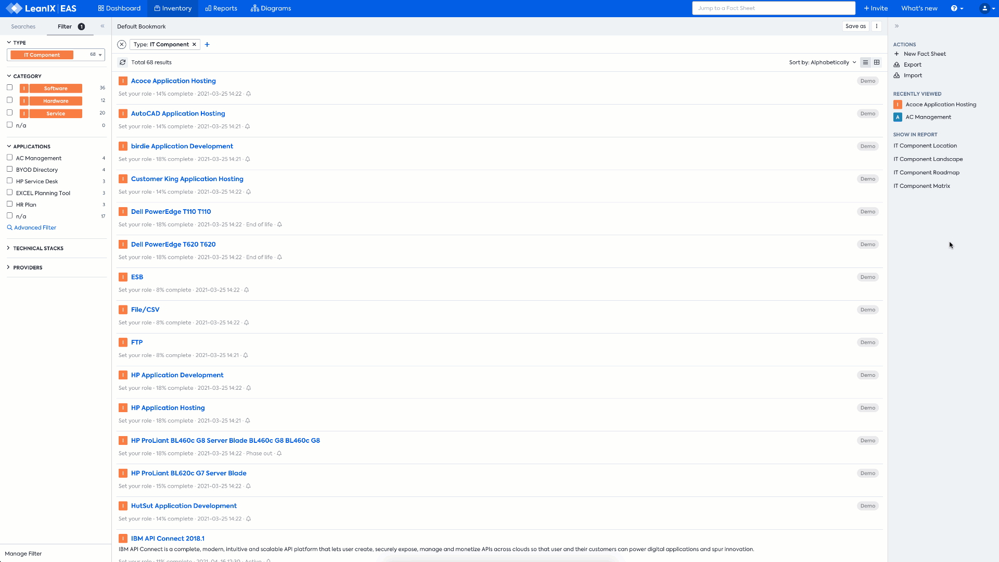This screenshot has width=999, height=562.
Task: Open the Reports menu
Action: 221,8
